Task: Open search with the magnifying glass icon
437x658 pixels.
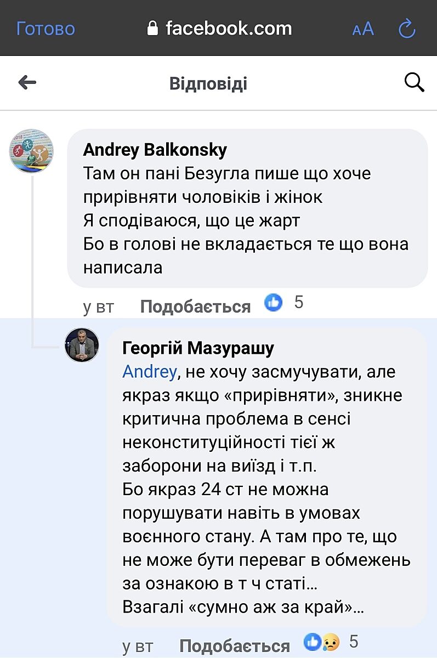Action: pyautogui.click(x=414, y=83)
